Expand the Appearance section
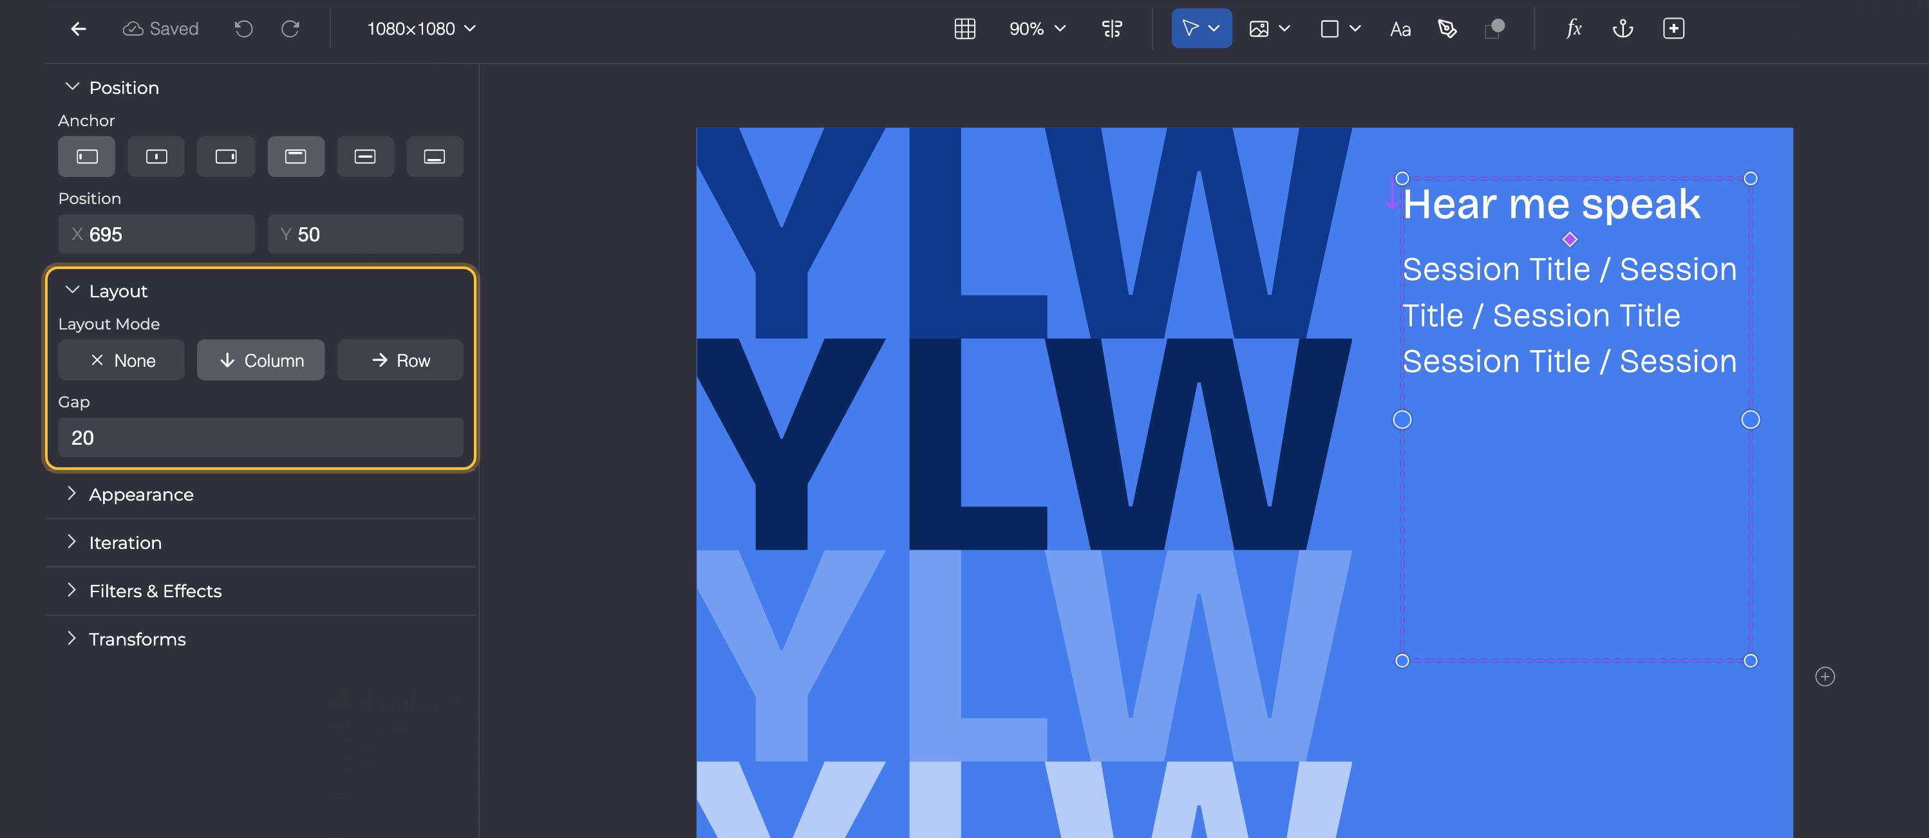The height and width of the screenshot is (838, 1929). [x=72, y=494]
